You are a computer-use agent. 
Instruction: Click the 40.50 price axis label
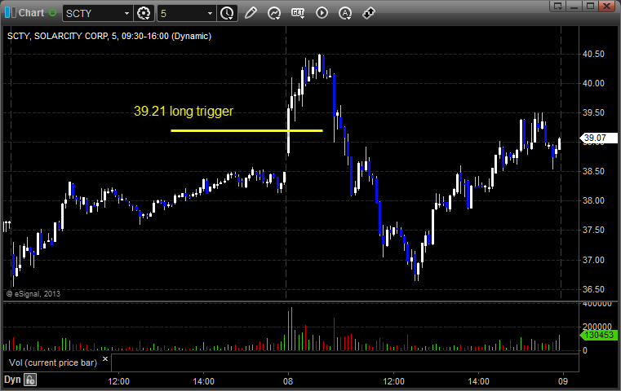click(x=593, y=54)
